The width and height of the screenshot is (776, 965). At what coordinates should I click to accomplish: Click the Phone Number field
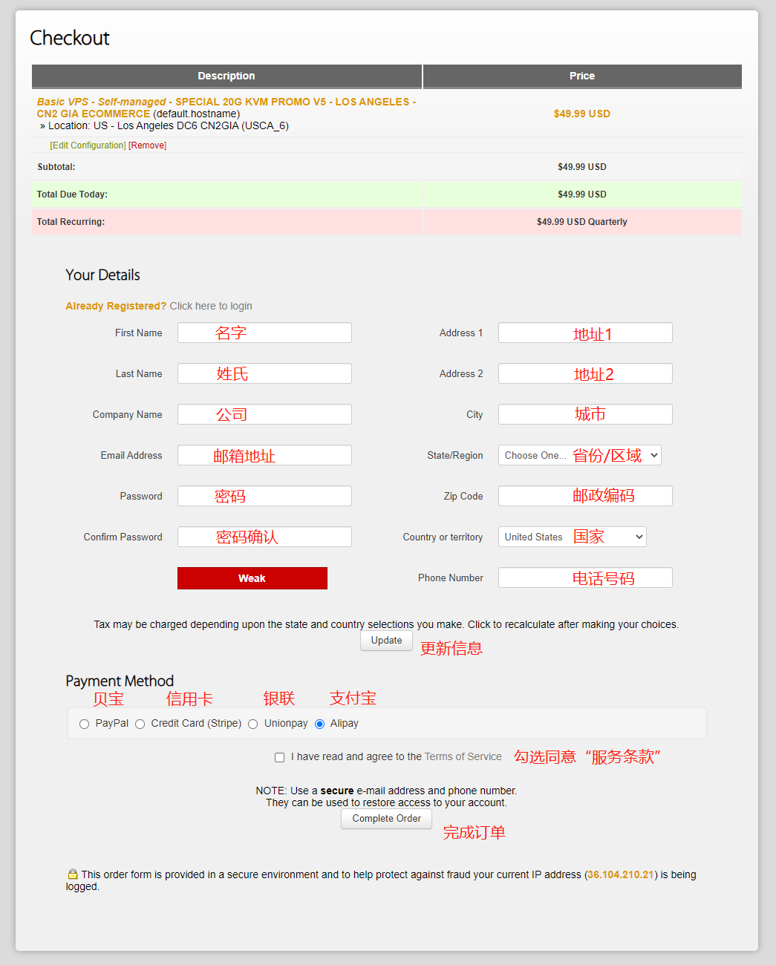point(585,578)
